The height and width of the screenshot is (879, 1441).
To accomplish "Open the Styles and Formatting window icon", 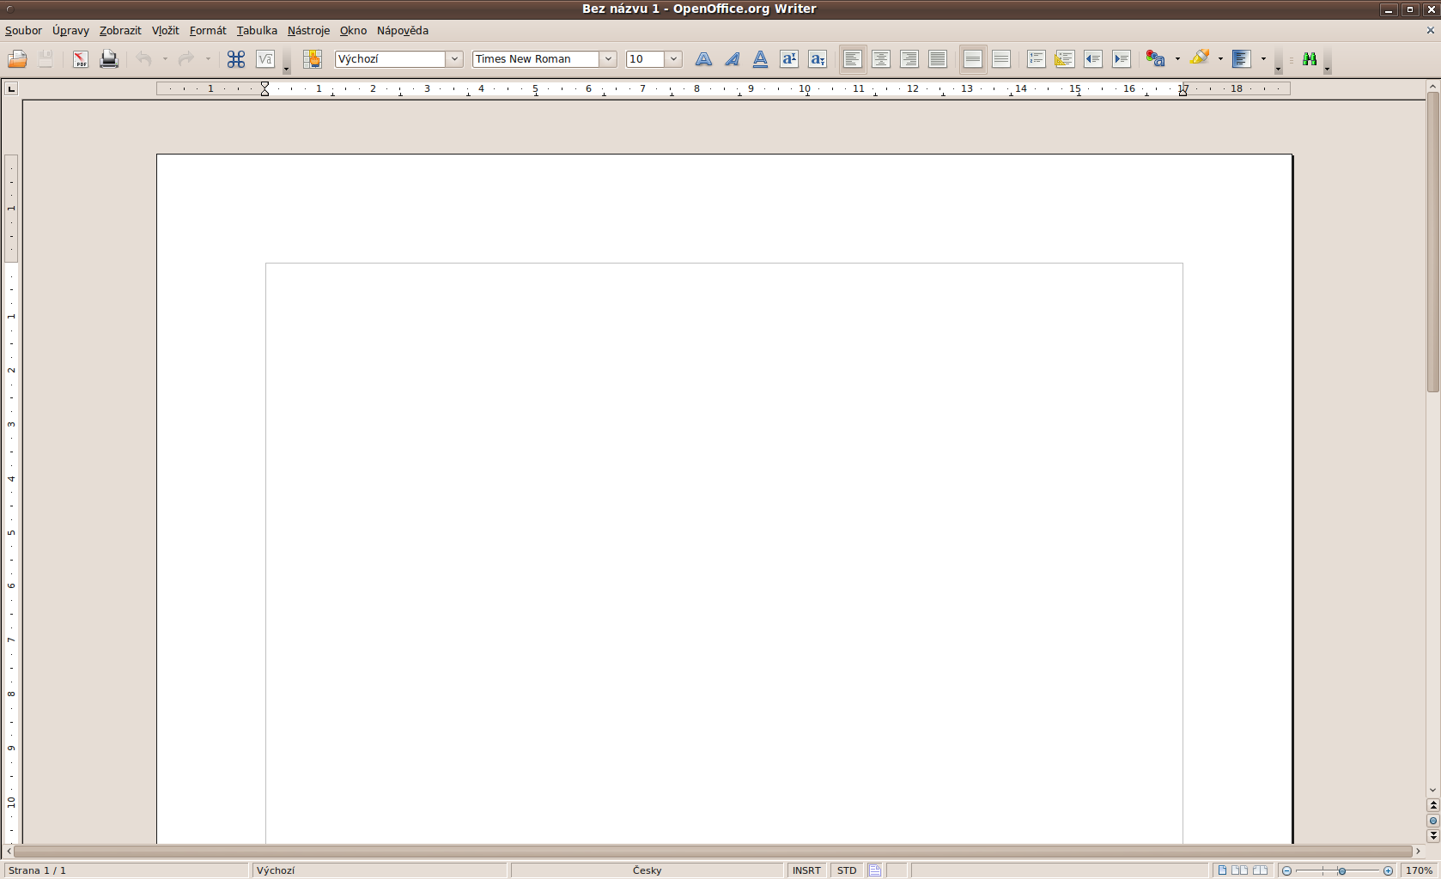I will tap(312, 59).
